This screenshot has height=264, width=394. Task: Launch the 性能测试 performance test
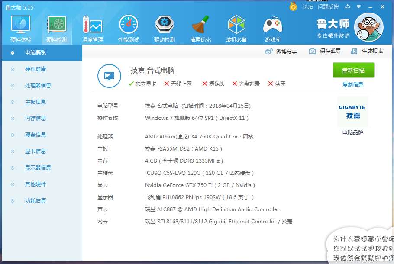tap(129, 29)
